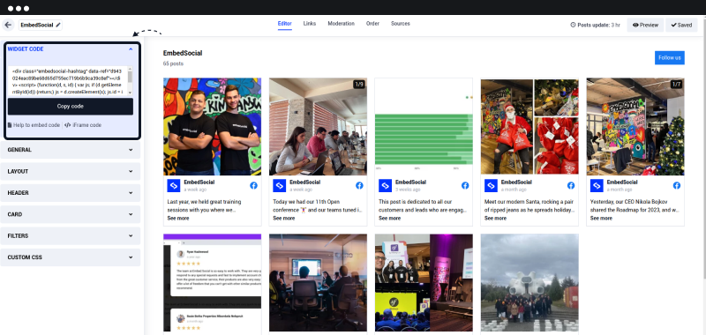Open Help to embed code document link
The image size is (706, 335).
point(34,125)
